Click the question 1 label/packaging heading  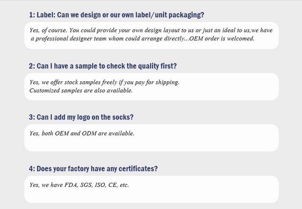(117, 15)
